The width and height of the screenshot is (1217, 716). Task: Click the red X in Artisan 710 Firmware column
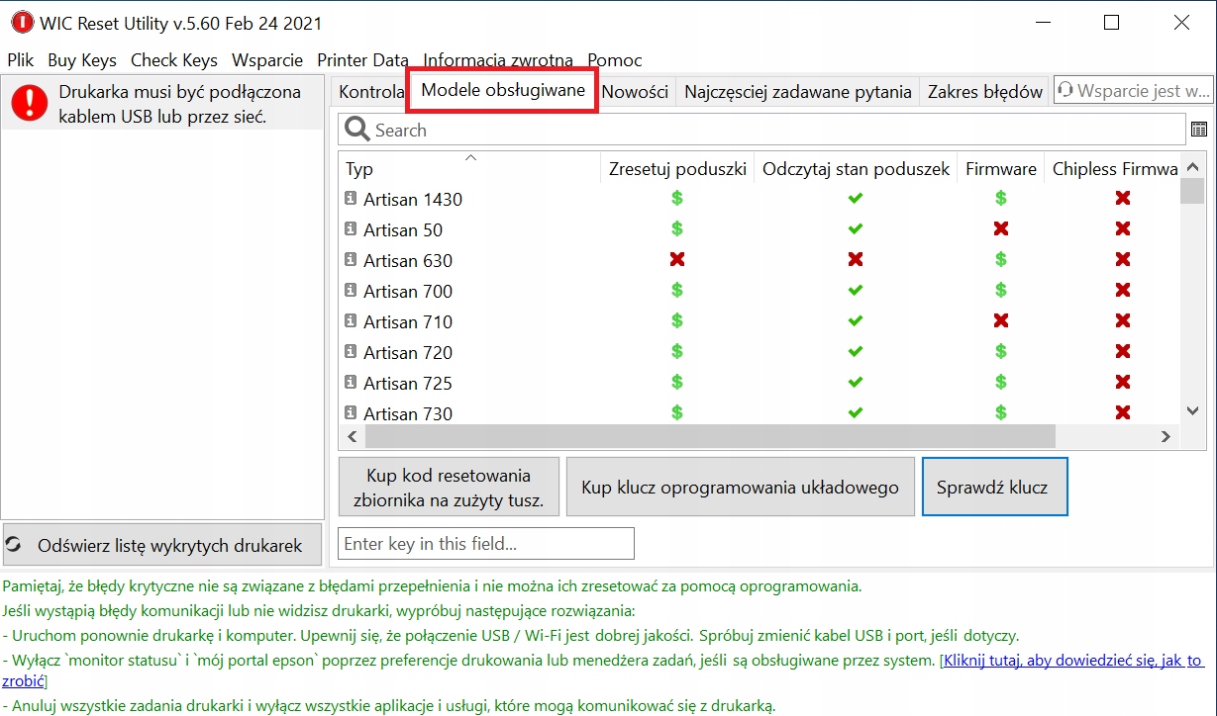(1001, 321)
